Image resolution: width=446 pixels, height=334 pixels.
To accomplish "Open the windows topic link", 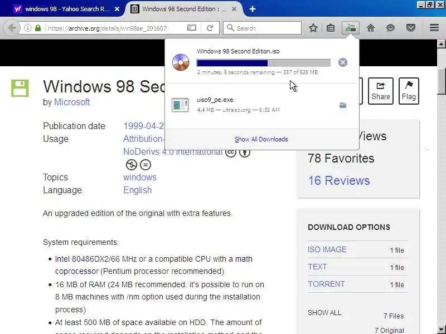I will tap(140, 177).
